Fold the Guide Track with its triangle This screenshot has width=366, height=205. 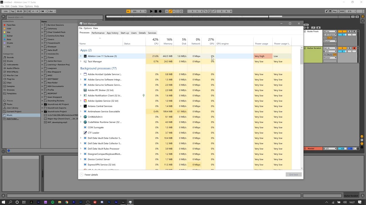(x=305, y=31)
